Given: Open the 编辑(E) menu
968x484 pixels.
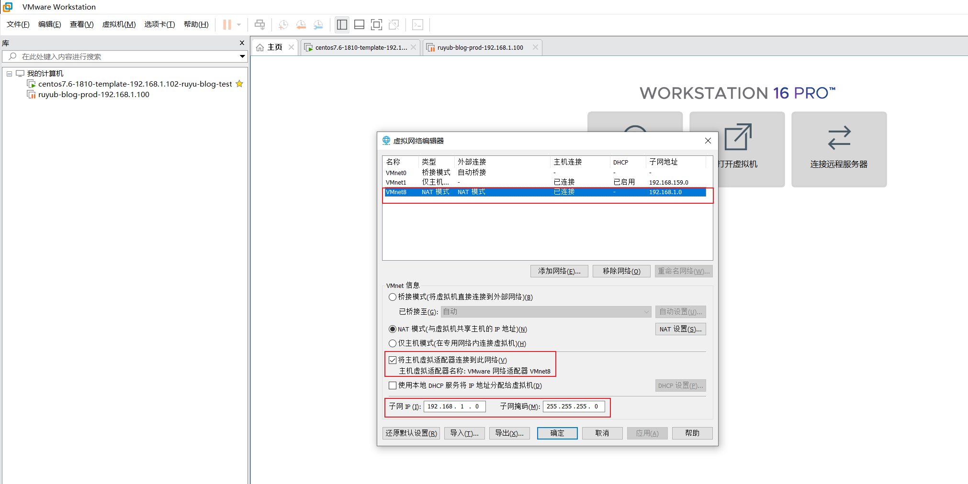Looking at the screenshot, I should pos(50,24).
